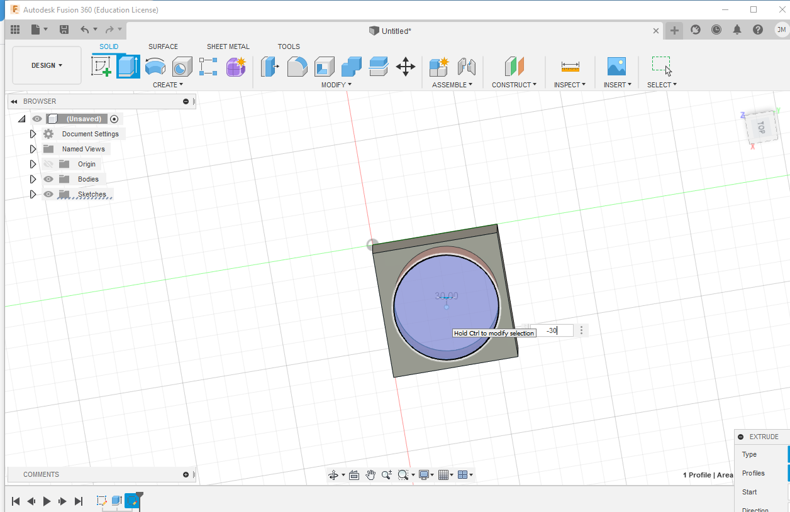Open the CREATE dropdown menu

[168, 85]
